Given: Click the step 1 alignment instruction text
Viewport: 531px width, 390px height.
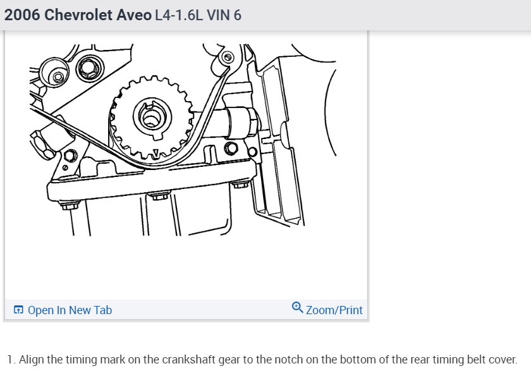Looking at the screenshot, I should tap(262, 360).
